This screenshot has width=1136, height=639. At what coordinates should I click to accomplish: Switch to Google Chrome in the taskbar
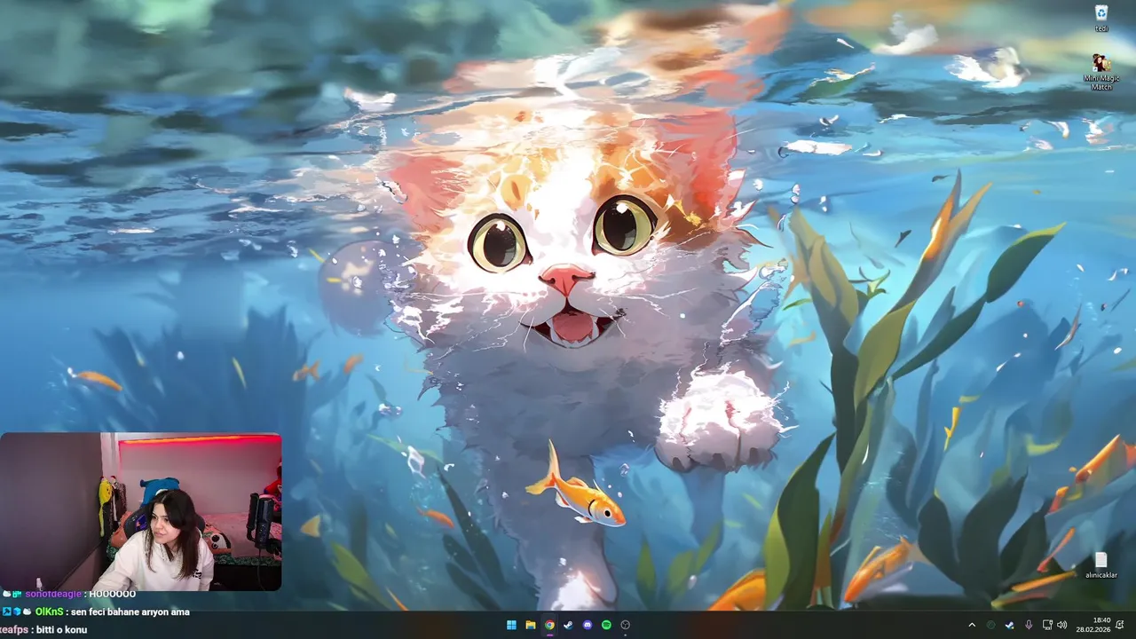(549, 625)
